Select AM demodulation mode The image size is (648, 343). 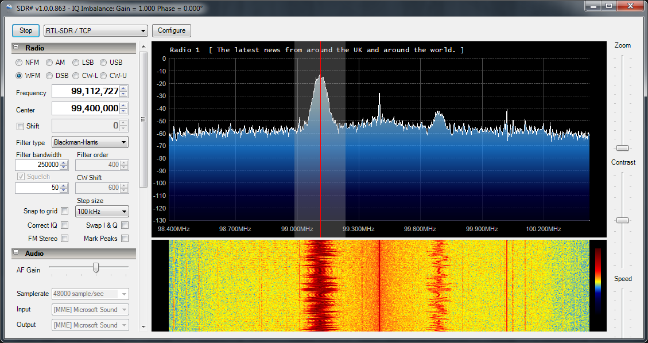point(56,63)
